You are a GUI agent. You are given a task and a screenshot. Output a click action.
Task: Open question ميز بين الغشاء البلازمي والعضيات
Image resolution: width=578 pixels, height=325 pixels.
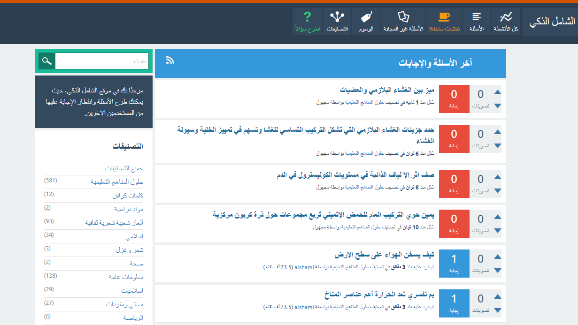(387, 90)
